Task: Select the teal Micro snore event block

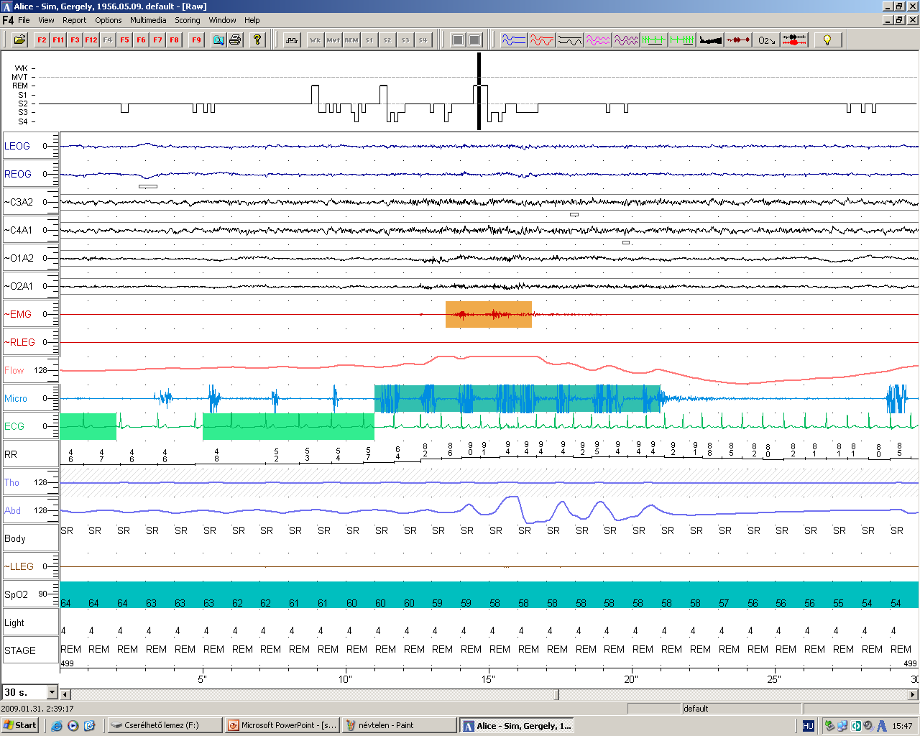Action: point(517,398)
